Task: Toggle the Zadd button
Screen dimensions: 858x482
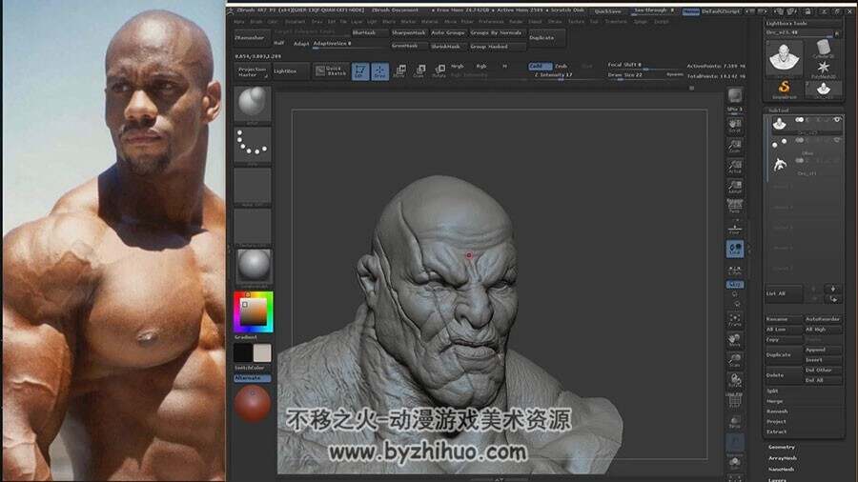Action: [x=540, y=66]
